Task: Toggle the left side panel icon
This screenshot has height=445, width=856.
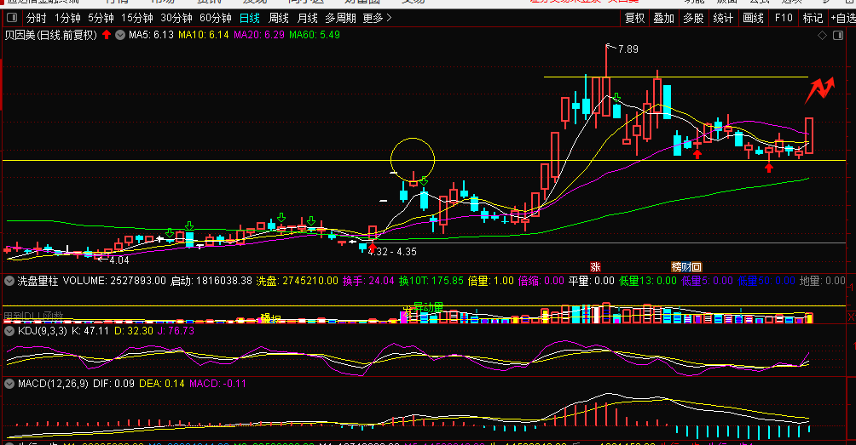Action: tap(11, 18)
